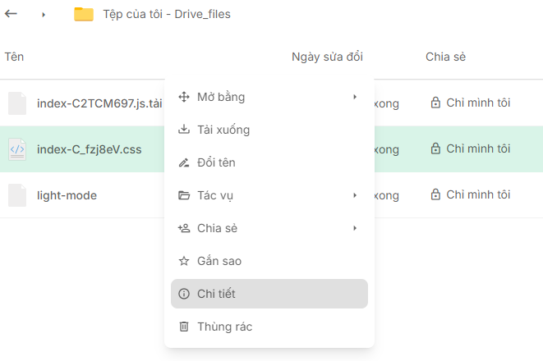Select Đổi tên from context menu
The width and height of the screenshot is (543, 361).
coord(216,162)
